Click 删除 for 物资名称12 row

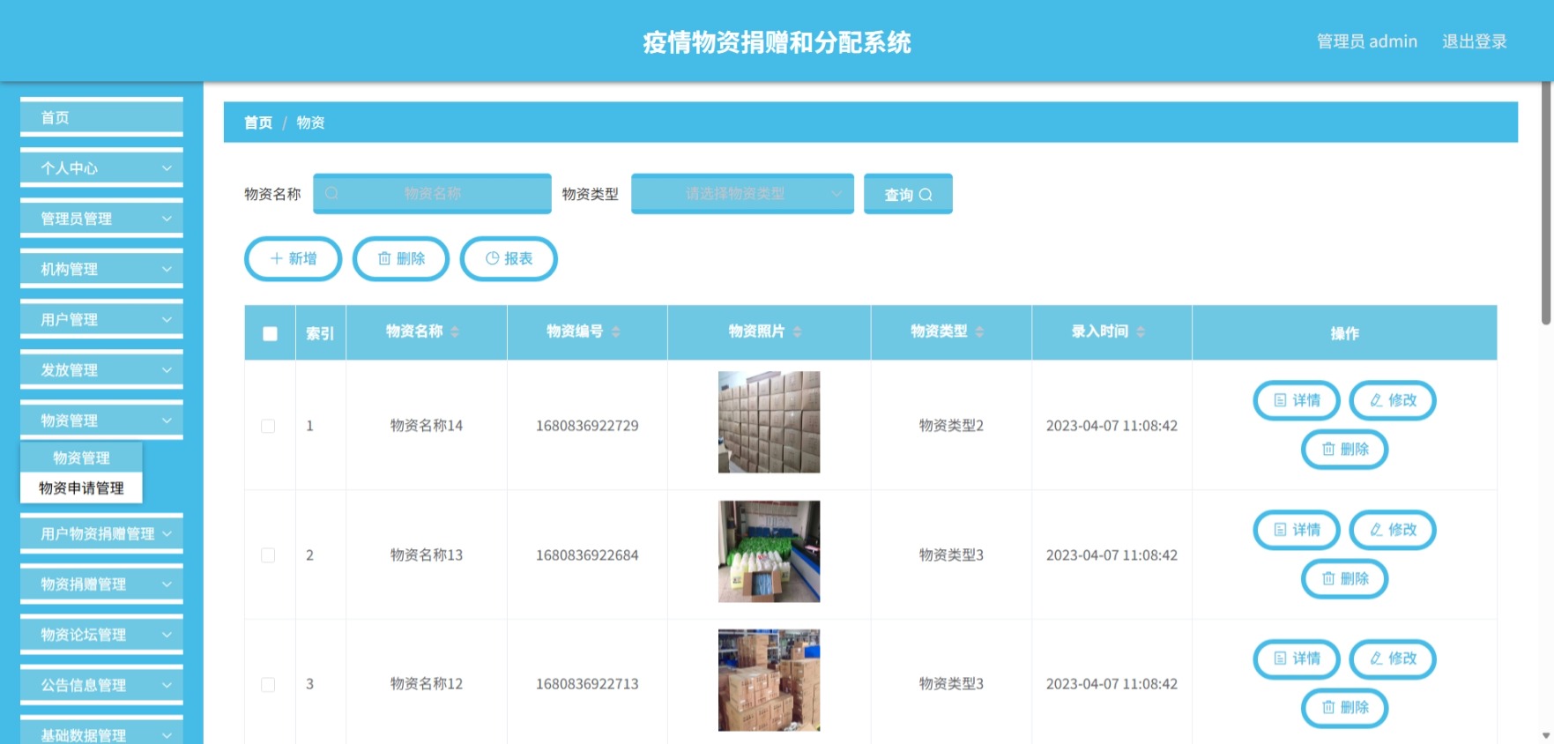coord(1345,708)
